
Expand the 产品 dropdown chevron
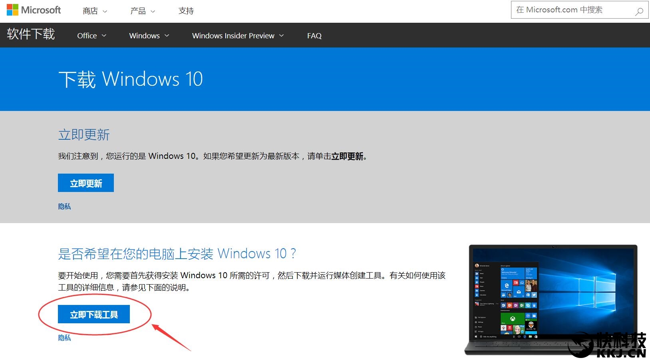(x=153, y=12)
